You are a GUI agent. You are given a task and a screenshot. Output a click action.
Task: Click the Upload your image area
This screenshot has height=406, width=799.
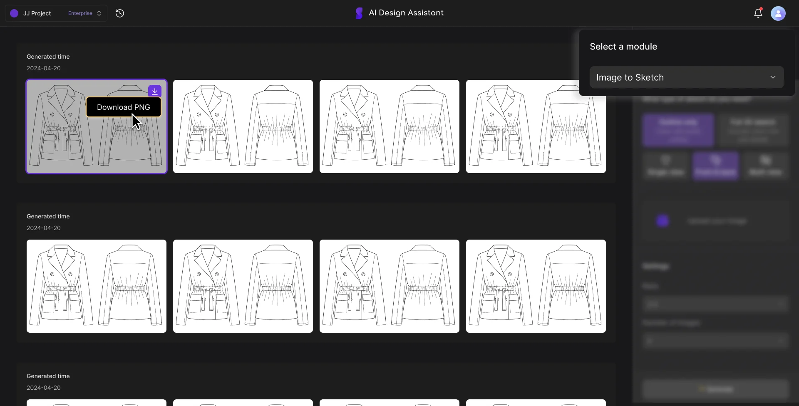coord(717,220)
